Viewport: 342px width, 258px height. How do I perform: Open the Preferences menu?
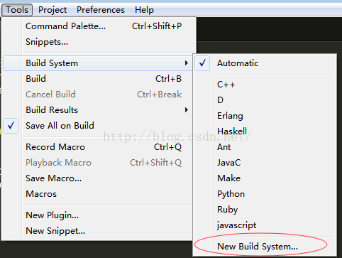click(101, 10)
